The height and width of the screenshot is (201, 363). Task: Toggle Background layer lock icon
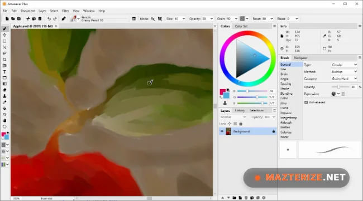(274, 131)
